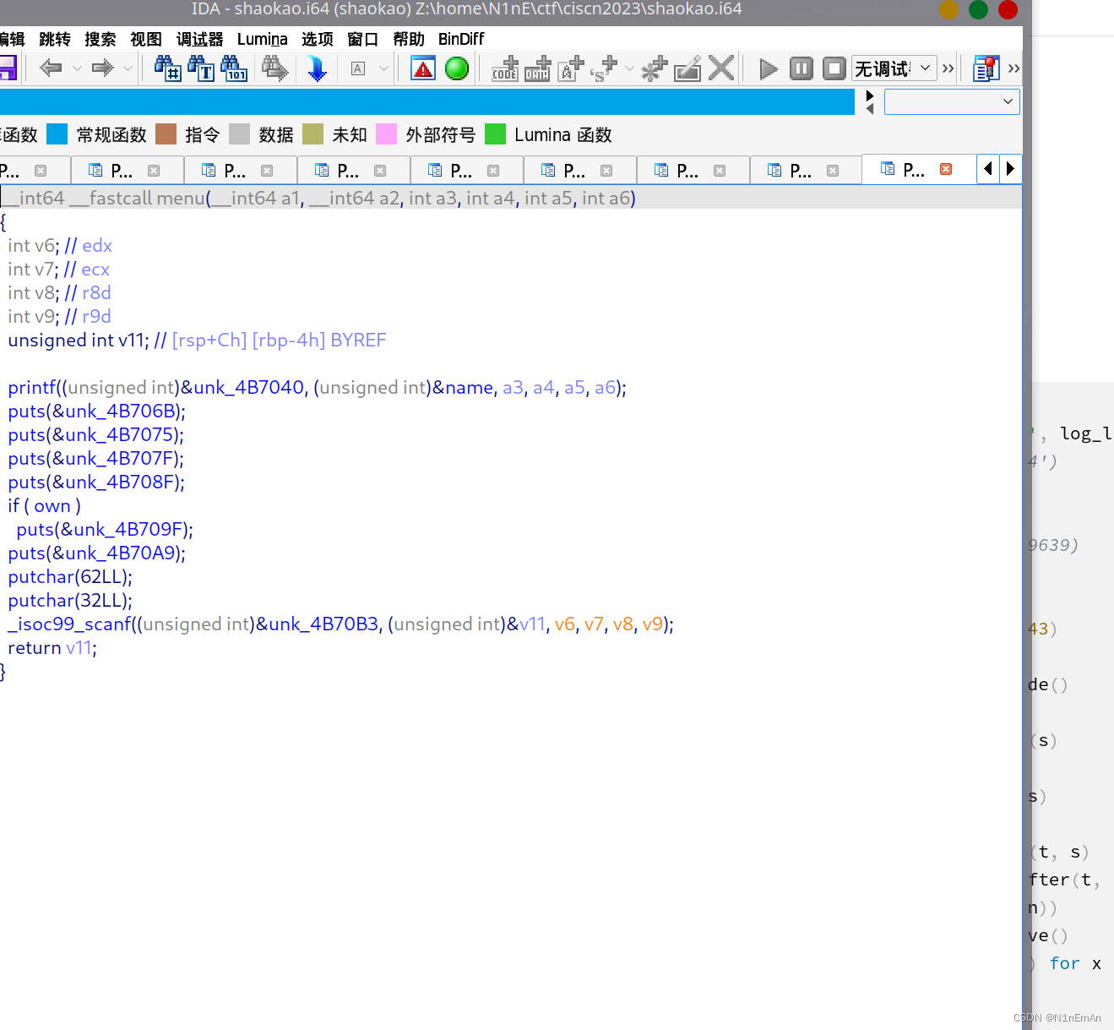Click the gray X undefine icon
The width and height of the screenshot is (1114, 1030).
(x=721, y=68)
